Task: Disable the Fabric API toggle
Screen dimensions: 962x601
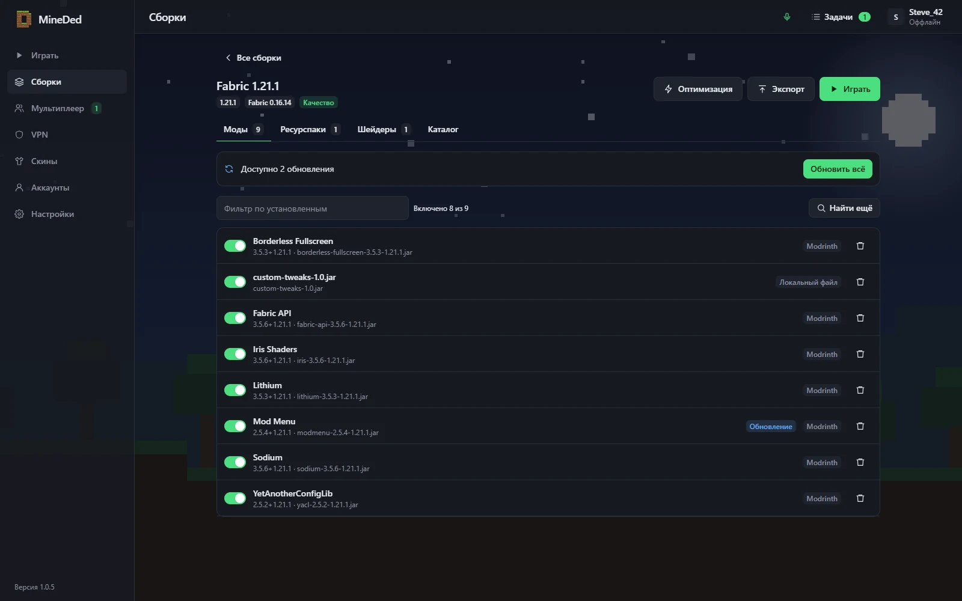Action: (x=235, y=318)
